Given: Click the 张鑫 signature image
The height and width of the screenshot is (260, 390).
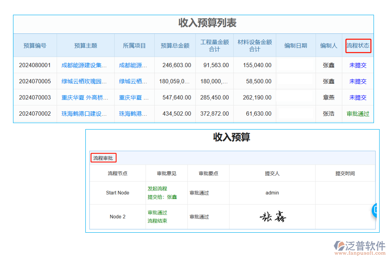Looking at the screenshot, I should [x=272, y=216].
